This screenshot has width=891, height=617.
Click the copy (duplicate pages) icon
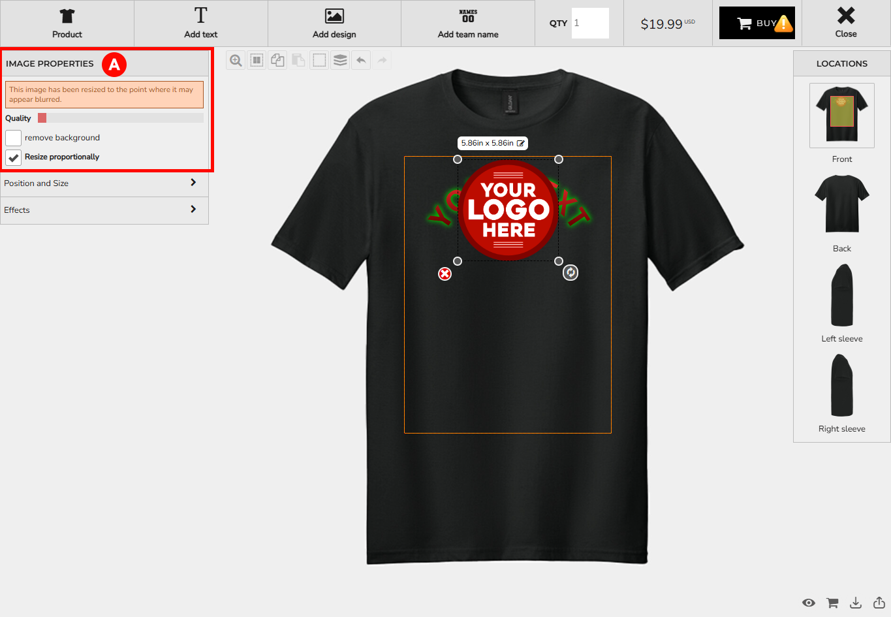click(277, 61)
